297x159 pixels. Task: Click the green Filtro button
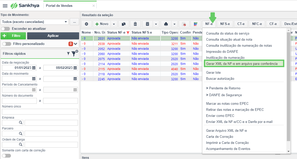click(13, 36)
